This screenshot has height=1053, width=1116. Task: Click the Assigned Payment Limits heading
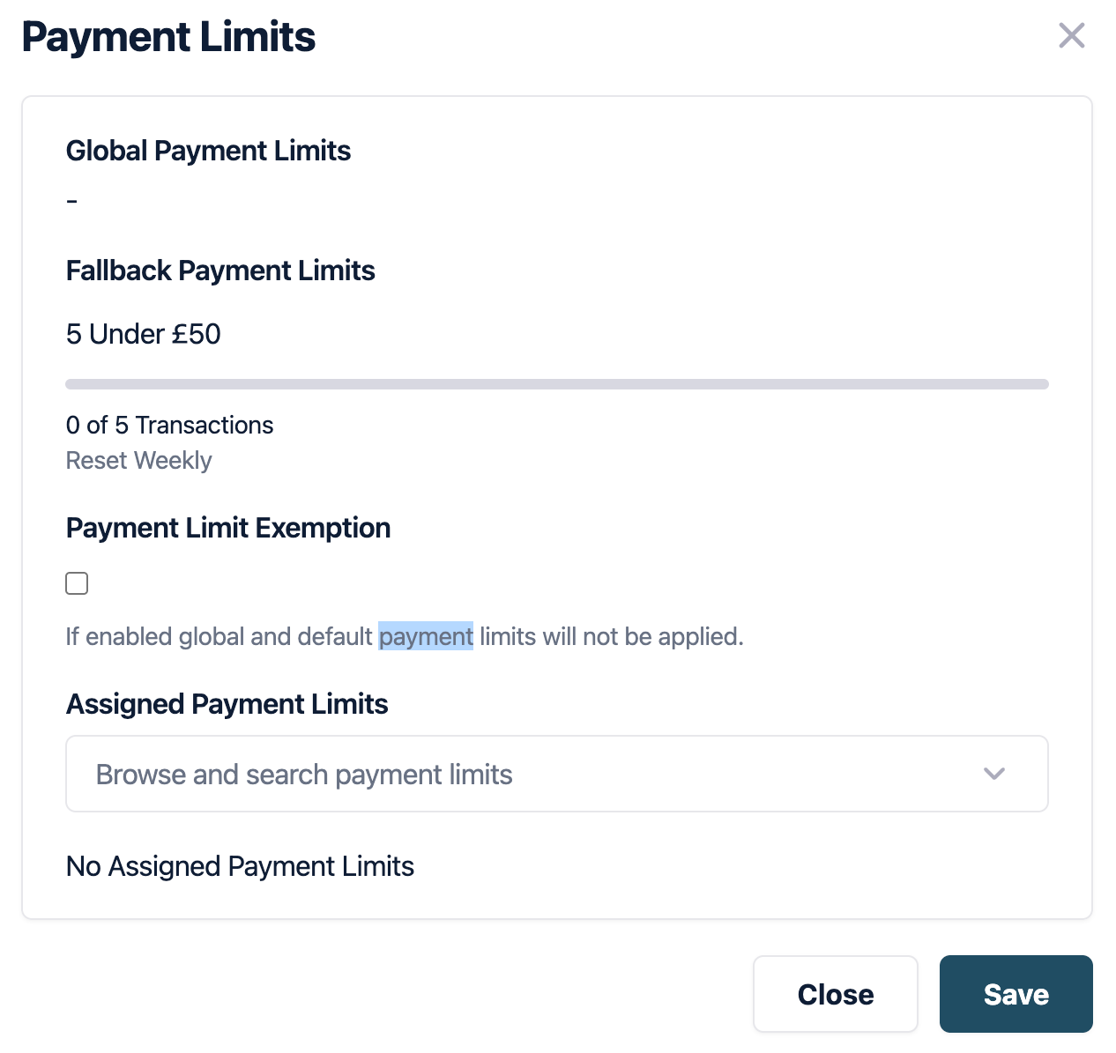coord(227,704)
